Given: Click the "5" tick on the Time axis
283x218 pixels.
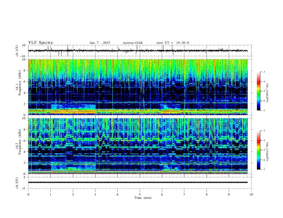Looking at the screenshot, I should (x=140, y=194).
